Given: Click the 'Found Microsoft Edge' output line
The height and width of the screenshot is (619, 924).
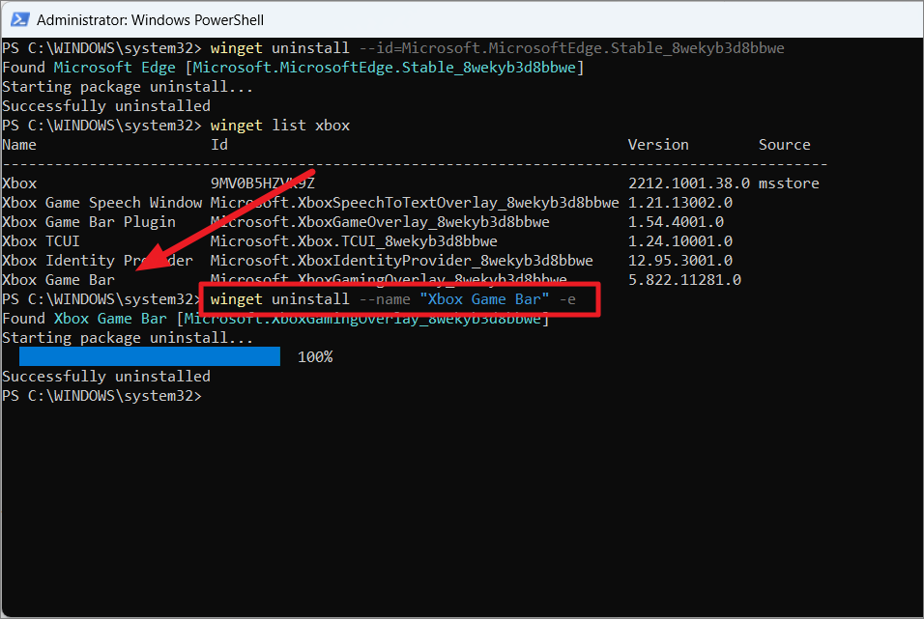Looking at the screenshot, I should [293, 68].
